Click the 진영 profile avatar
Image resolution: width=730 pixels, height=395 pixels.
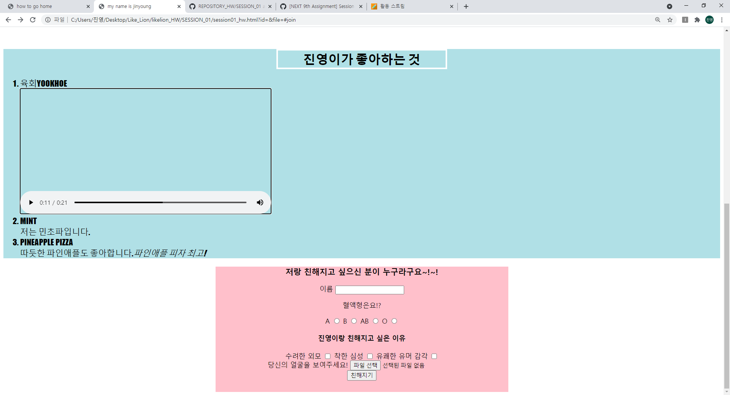tap(709, 20)
